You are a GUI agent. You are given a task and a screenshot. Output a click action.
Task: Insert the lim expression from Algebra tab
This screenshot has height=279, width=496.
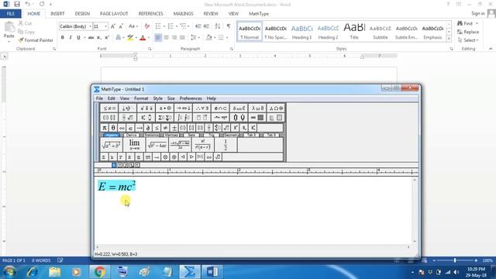pyautogui.click(x=134, y=145)
